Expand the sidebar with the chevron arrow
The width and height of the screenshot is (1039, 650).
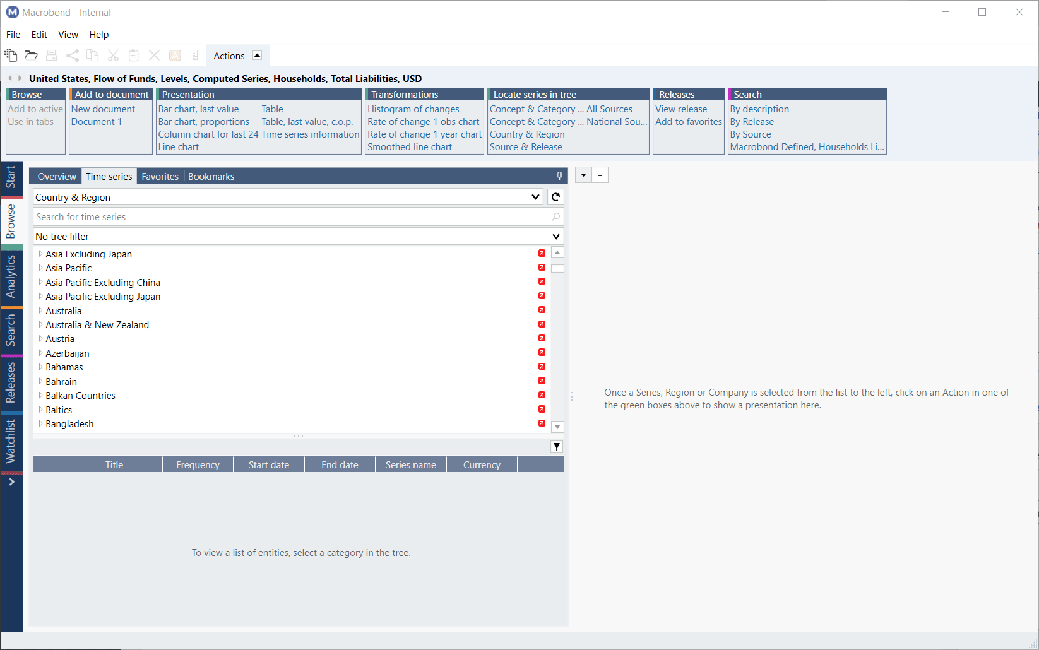(11, 482)
